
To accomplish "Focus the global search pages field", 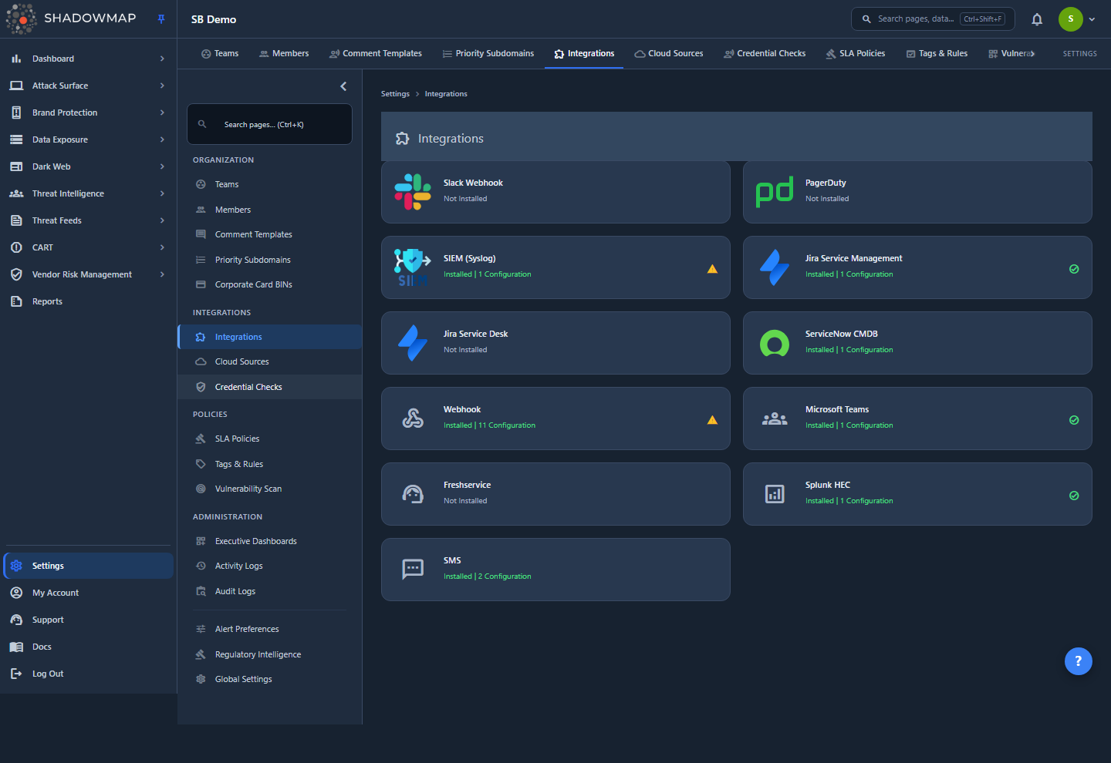I will [x=933, y=19].
